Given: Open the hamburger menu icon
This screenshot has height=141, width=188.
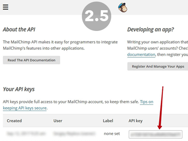Looking at the screenshot, I should pos(5,7).
